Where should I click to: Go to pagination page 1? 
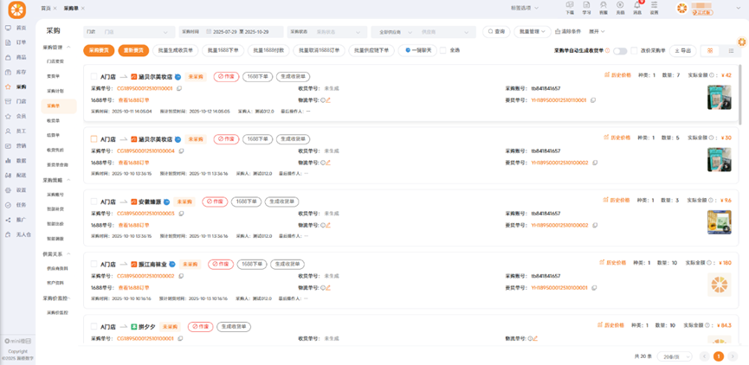tap(719, 356)
